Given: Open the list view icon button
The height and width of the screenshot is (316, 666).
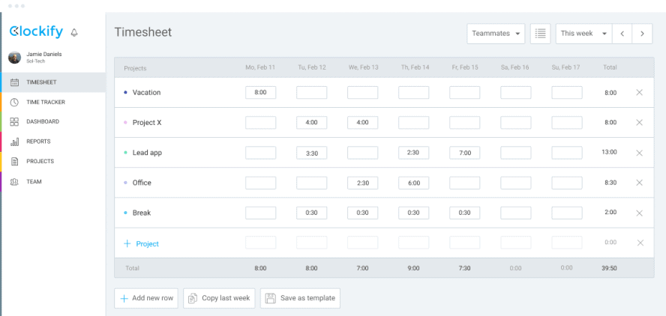Looking at the screenshot, I should pyautogui.click(x=540, y=34).
